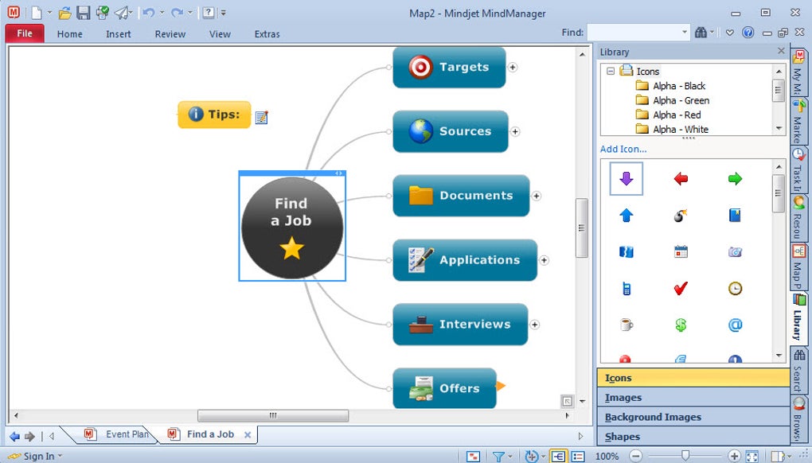Open the New document dropdown arrow

(x=49, y=13)
